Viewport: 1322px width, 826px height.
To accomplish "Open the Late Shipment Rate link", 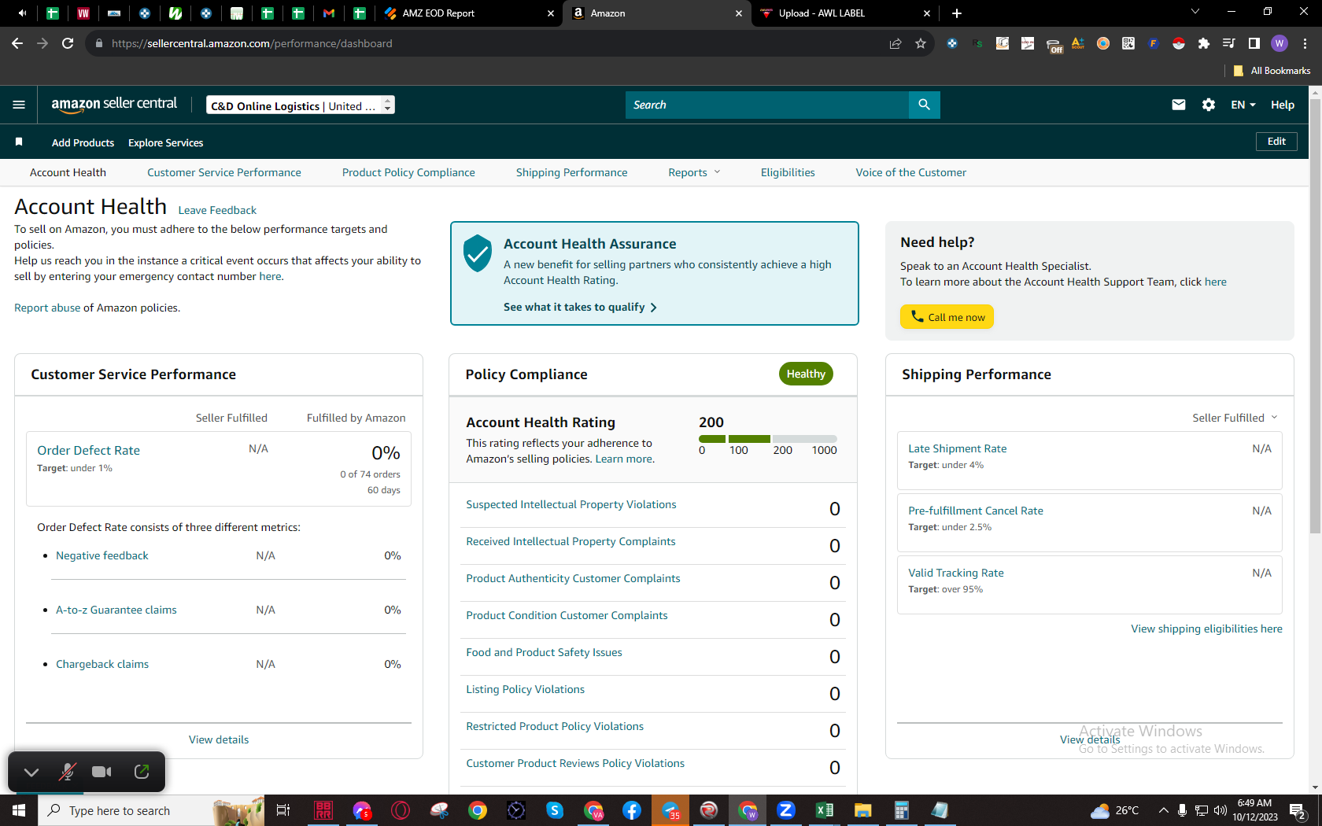I will click(958, 448).
